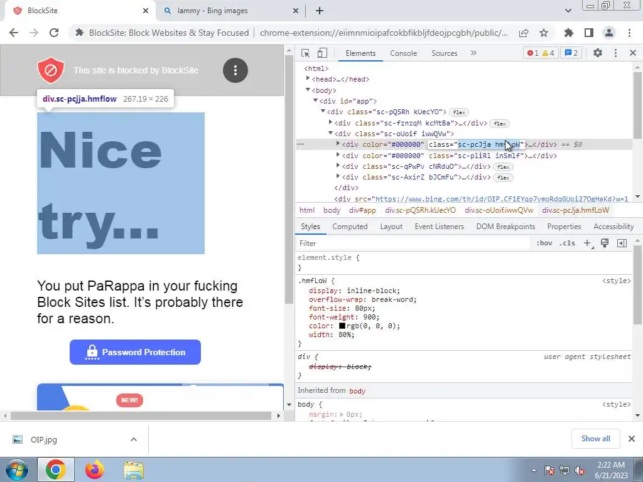This screenshot has height=482, width=643.
Task: Click the Password Protection button
Action: [136, 352]
